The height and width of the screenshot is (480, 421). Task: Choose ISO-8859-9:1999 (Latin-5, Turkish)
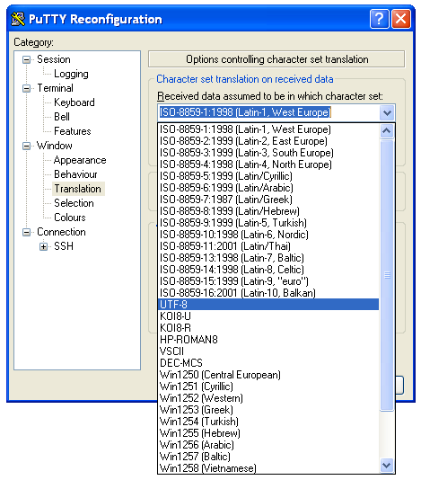268,223
